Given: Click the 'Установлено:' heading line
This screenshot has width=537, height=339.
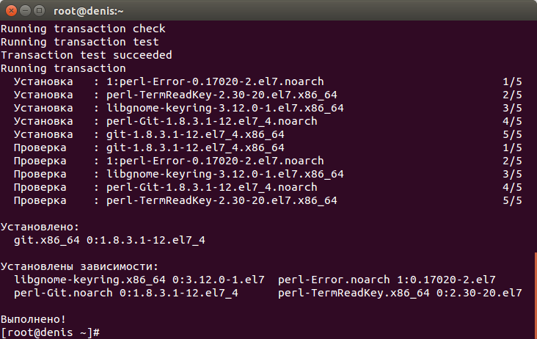Looking at the screenshot, I should pyautogui.click(x=40, y=227).
